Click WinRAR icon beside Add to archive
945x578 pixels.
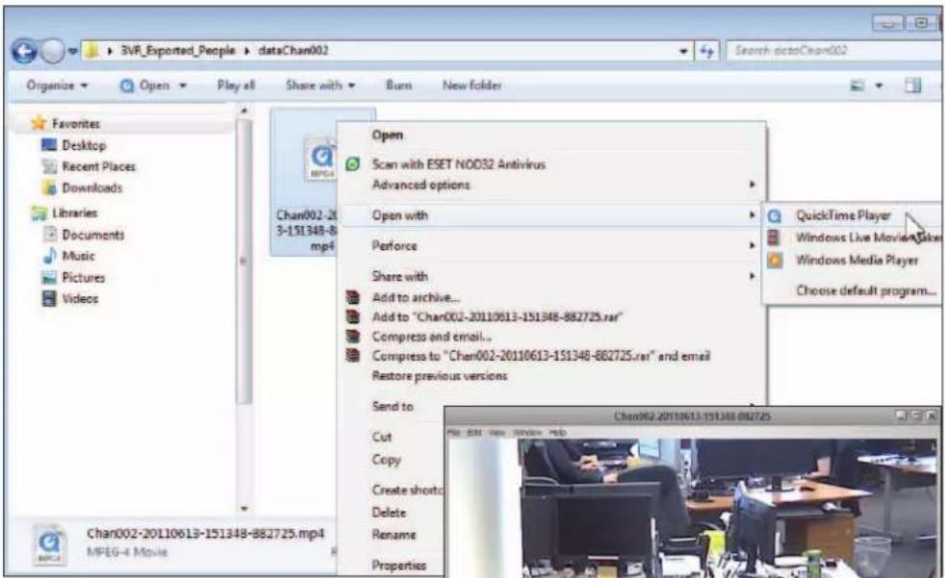click(x=353, y=297)
